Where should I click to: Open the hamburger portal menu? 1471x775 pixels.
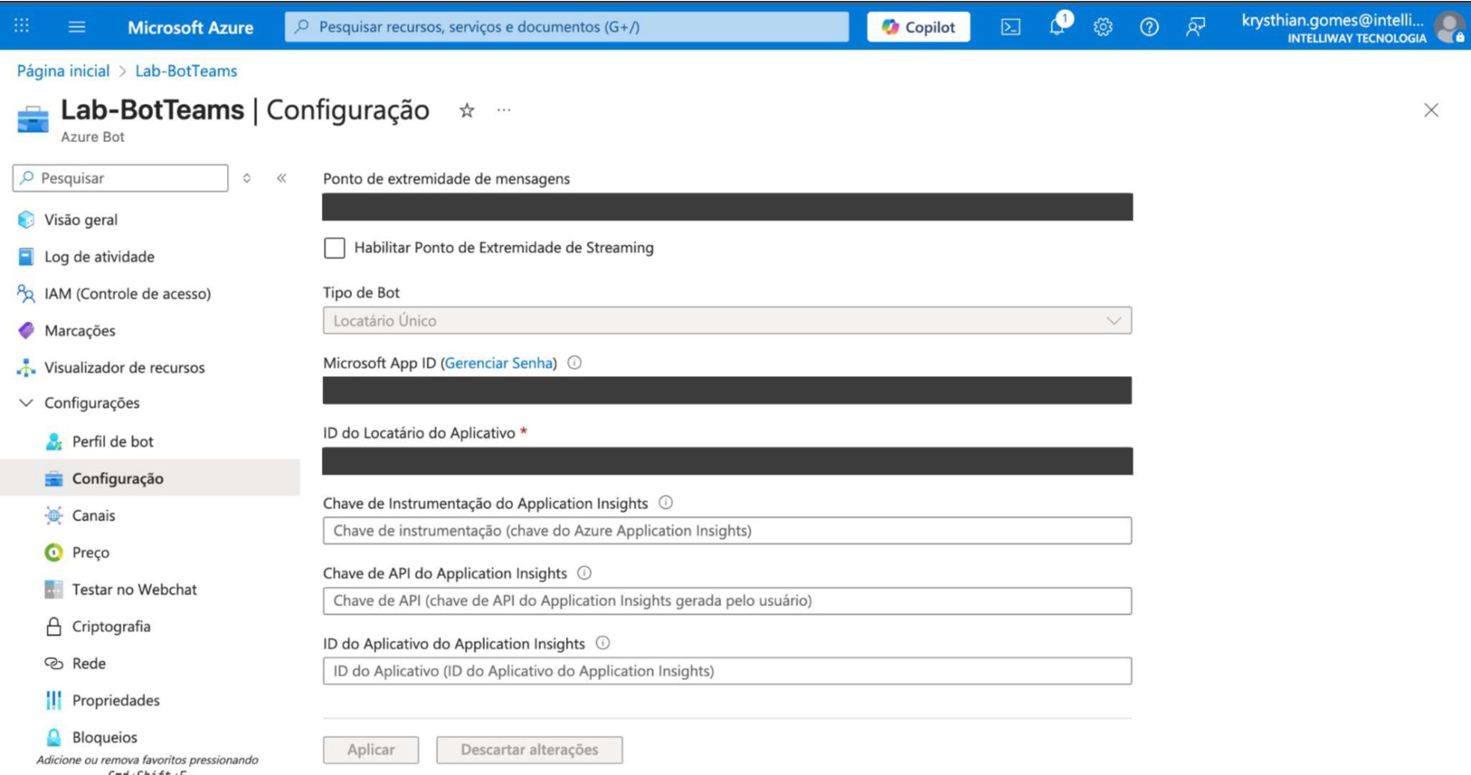(77, 26)
